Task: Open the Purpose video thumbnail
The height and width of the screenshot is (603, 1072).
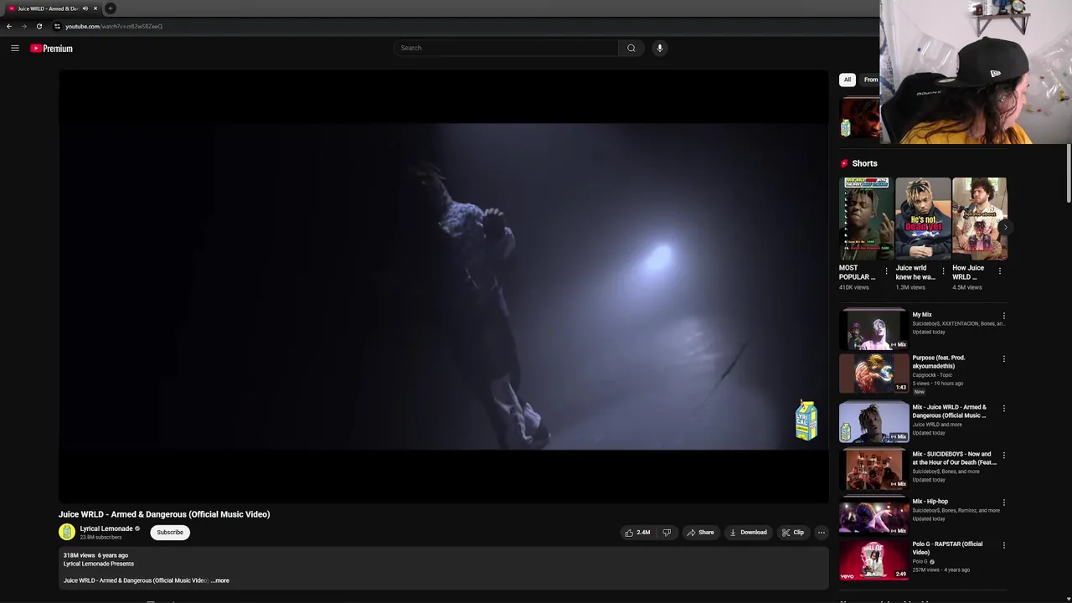Action: (874, 373)
